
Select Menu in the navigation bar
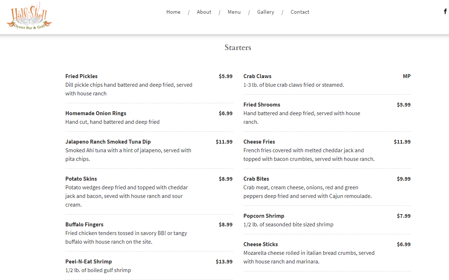234,12
